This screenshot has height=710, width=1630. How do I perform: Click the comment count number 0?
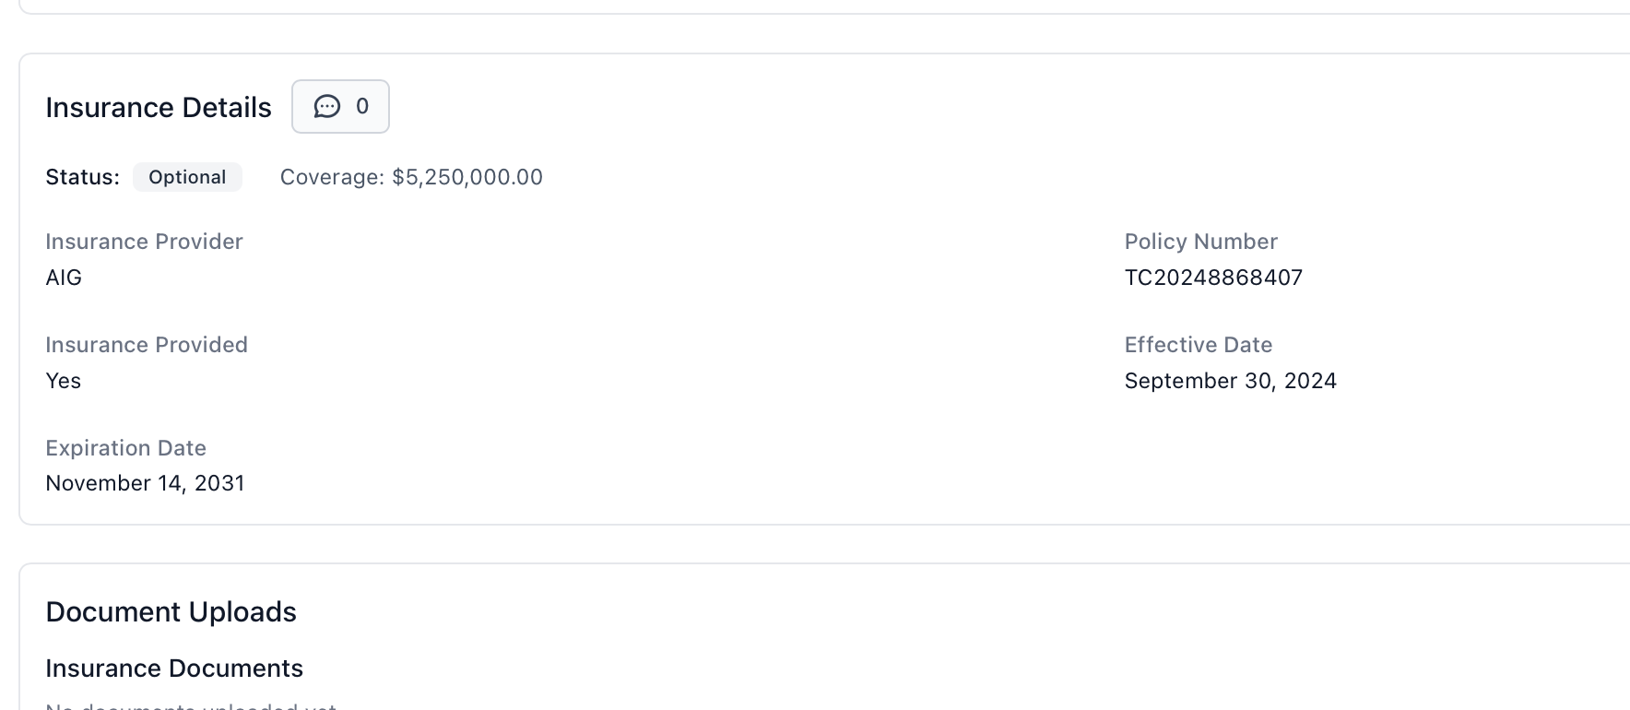click(362, 107)
